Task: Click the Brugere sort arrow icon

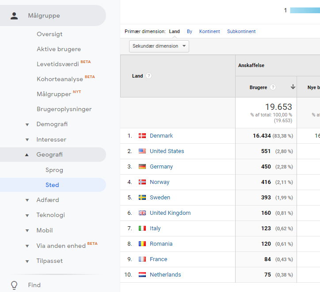Action: pyautogui.click(x=293, y=87)
